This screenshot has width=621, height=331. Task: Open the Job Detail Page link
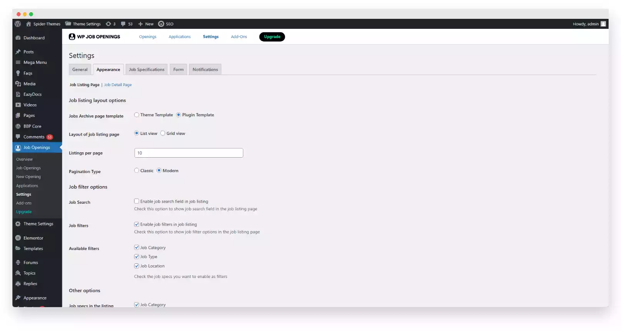coord(118,85)
